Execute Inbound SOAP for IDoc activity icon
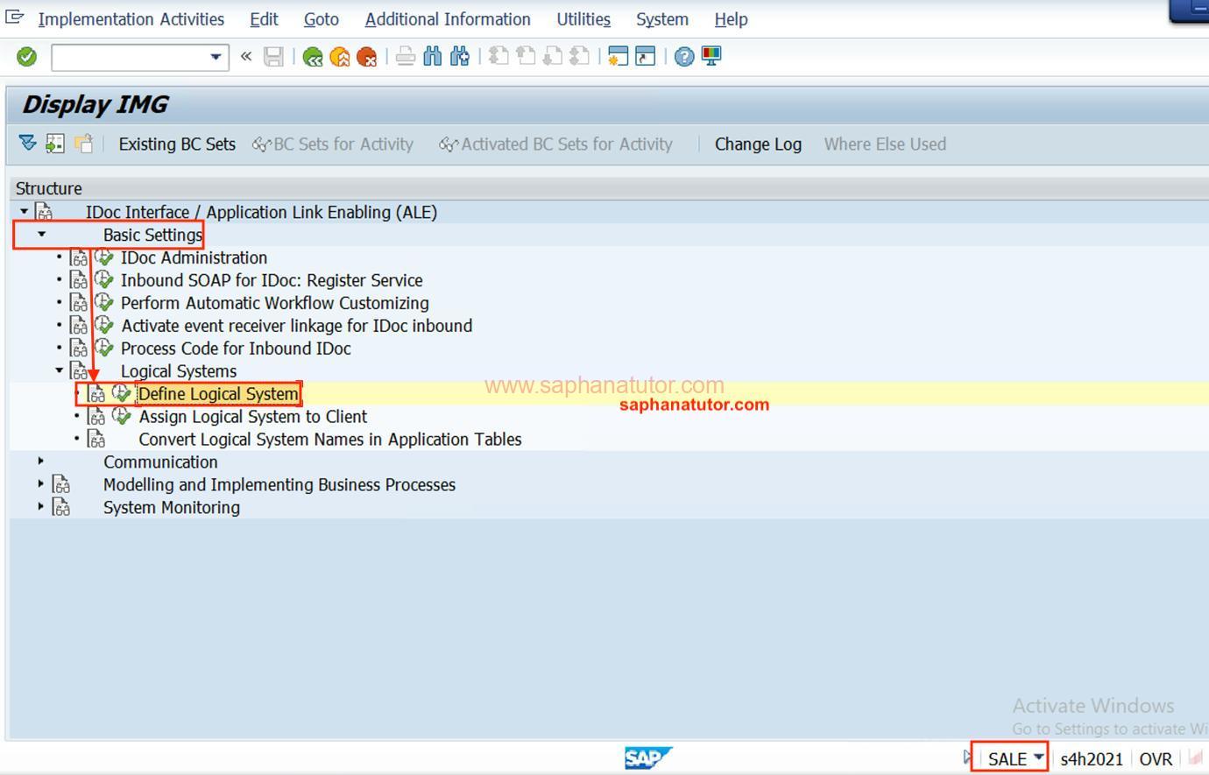The width and height of the screenshot is (1209, 775). click(x=104, y=280)
